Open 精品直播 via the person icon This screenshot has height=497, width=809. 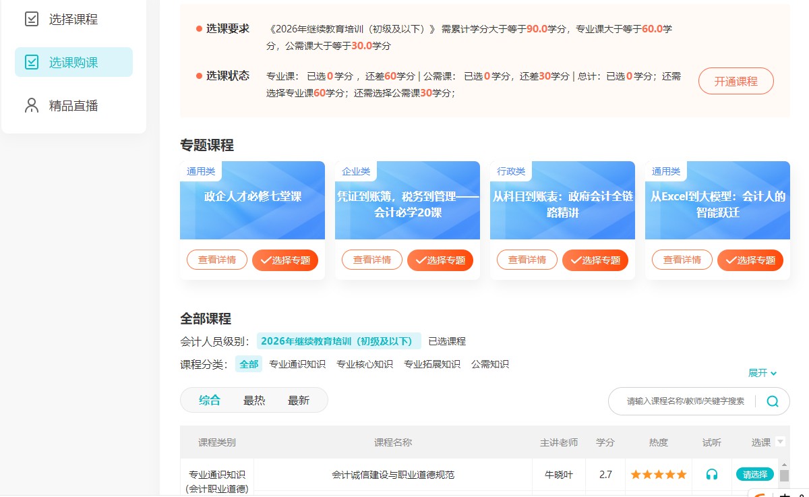pos(30,105)
